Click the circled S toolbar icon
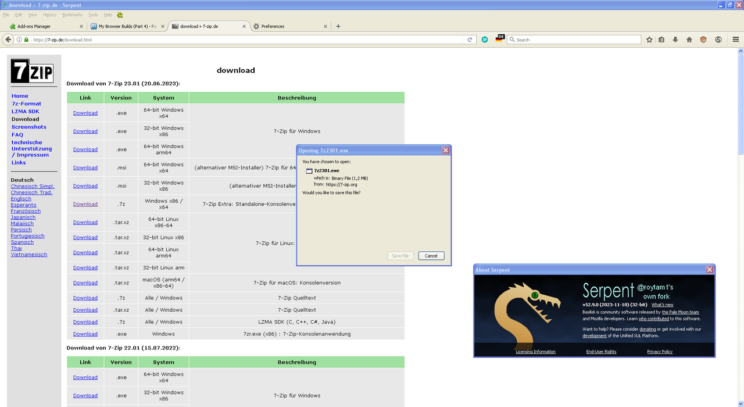This screenshot has height=407, width=744. (718, 40)
